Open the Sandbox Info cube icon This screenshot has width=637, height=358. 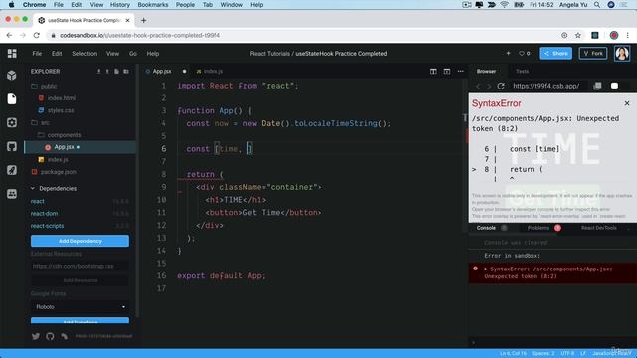point(12,76)
